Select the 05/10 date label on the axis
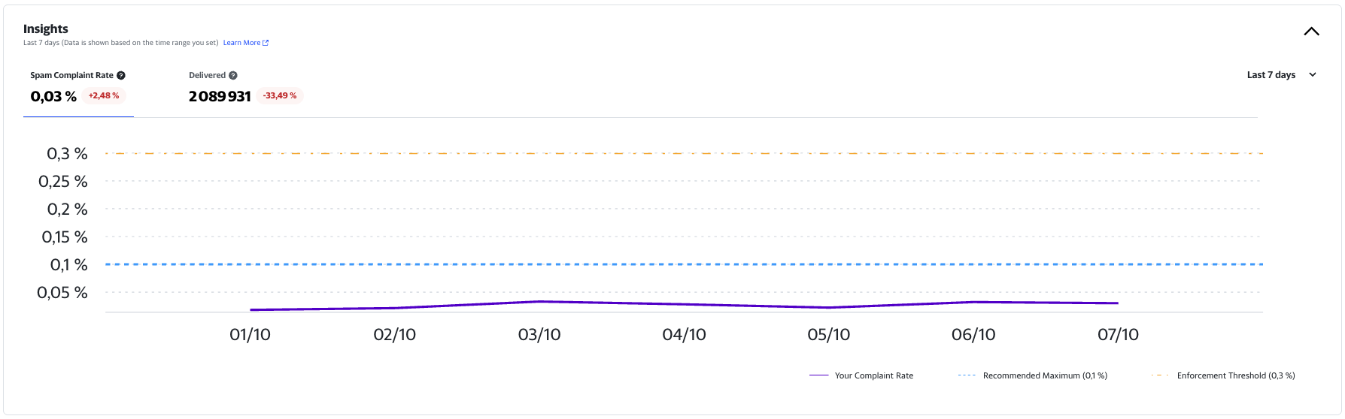 pyautogui.click(x=828, y=335)
